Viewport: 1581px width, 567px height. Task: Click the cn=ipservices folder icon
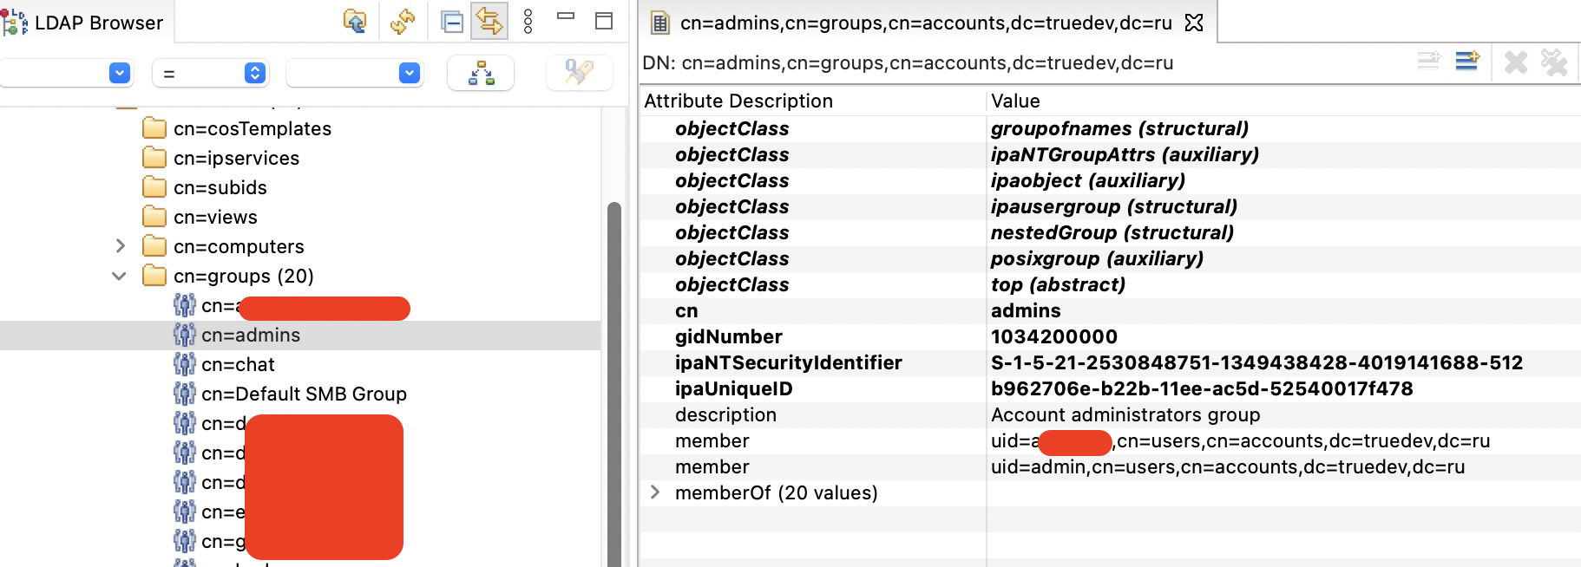point(154,158)
